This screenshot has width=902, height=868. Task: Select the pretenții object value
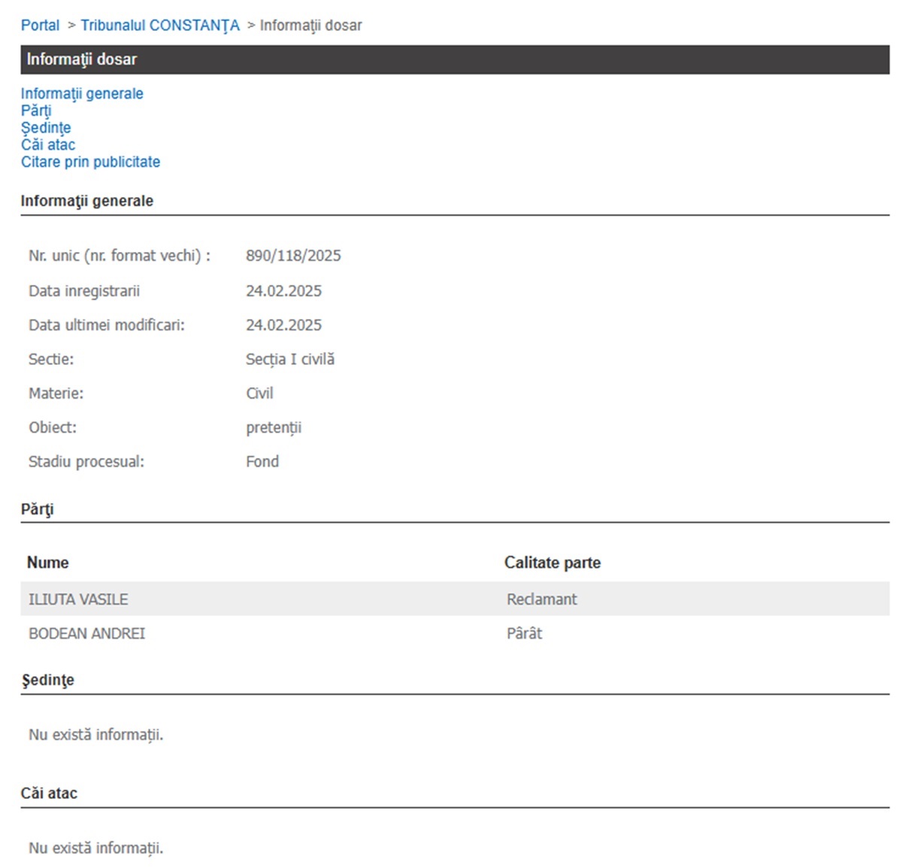(274, 428)
